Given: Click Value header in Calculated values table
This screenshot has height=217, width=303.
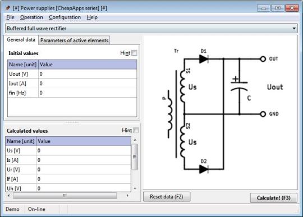Looking at the screenshot, I should pyautogui.click(x=84, y=141).
